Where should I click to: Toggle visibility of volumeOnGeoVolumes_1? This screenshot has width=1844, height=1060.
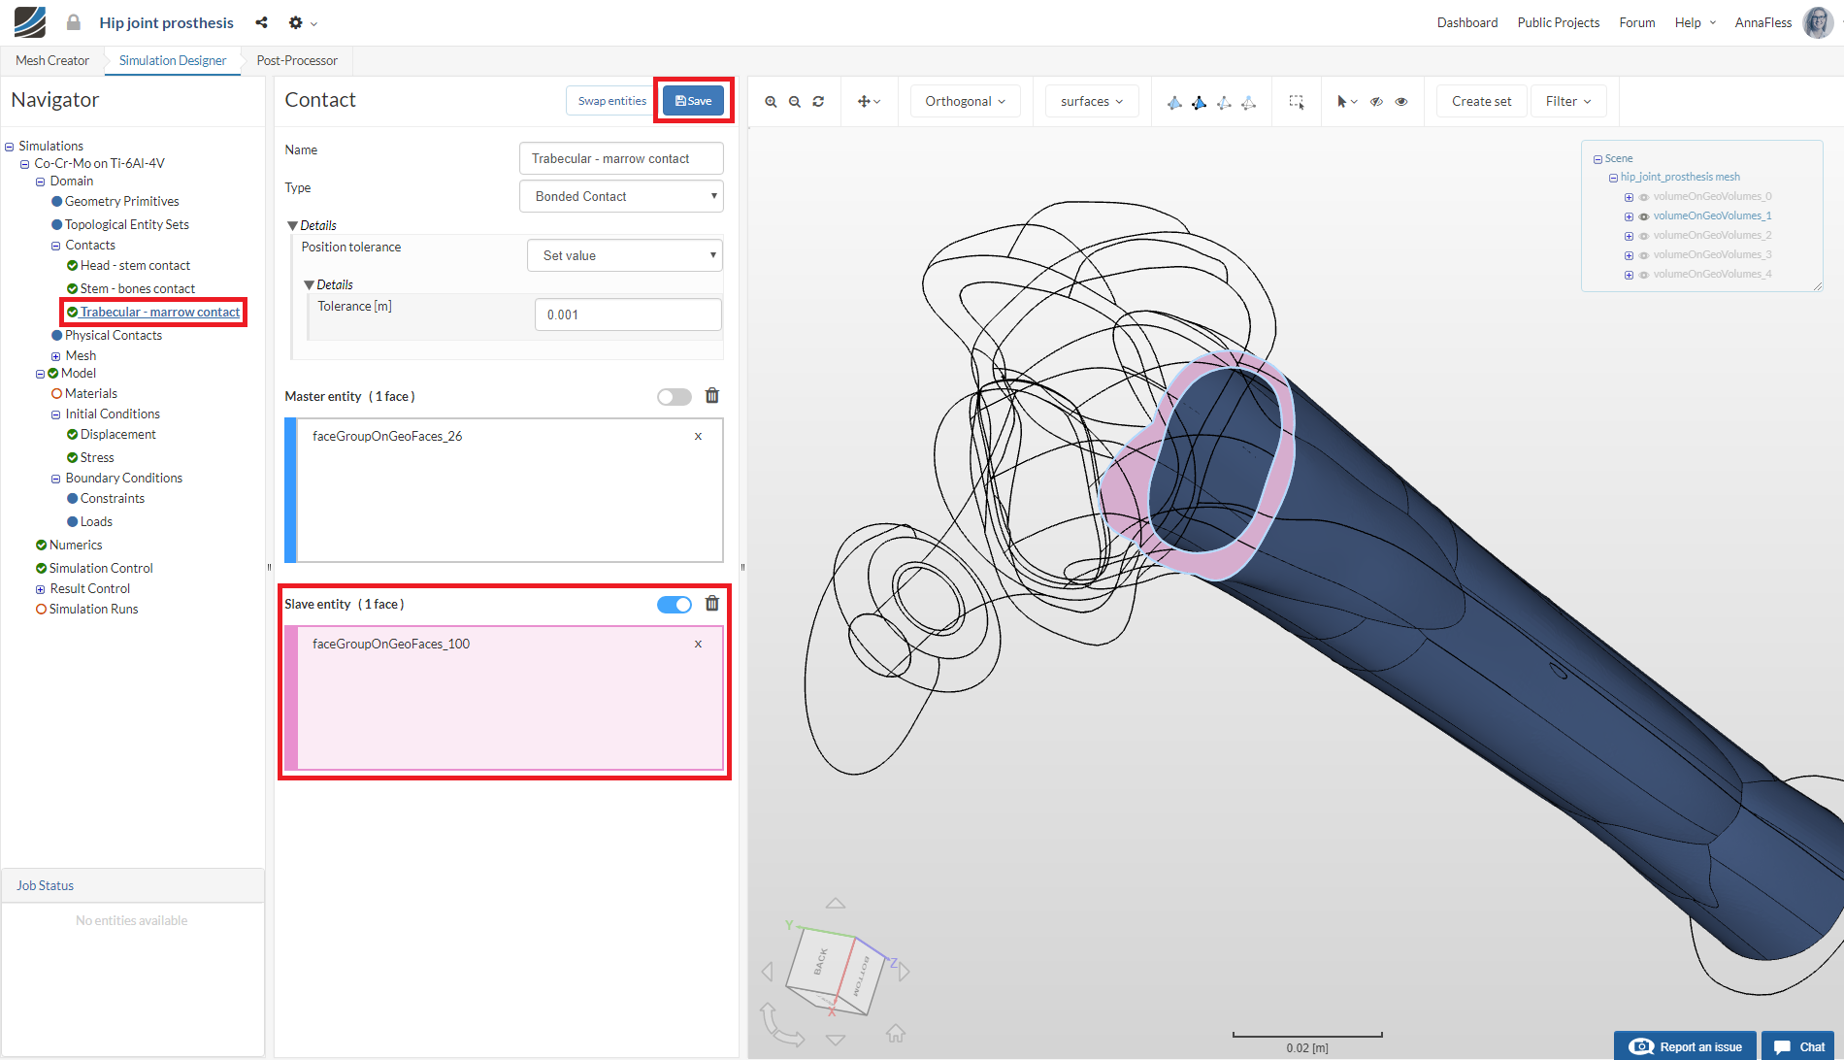(1643, 216)
